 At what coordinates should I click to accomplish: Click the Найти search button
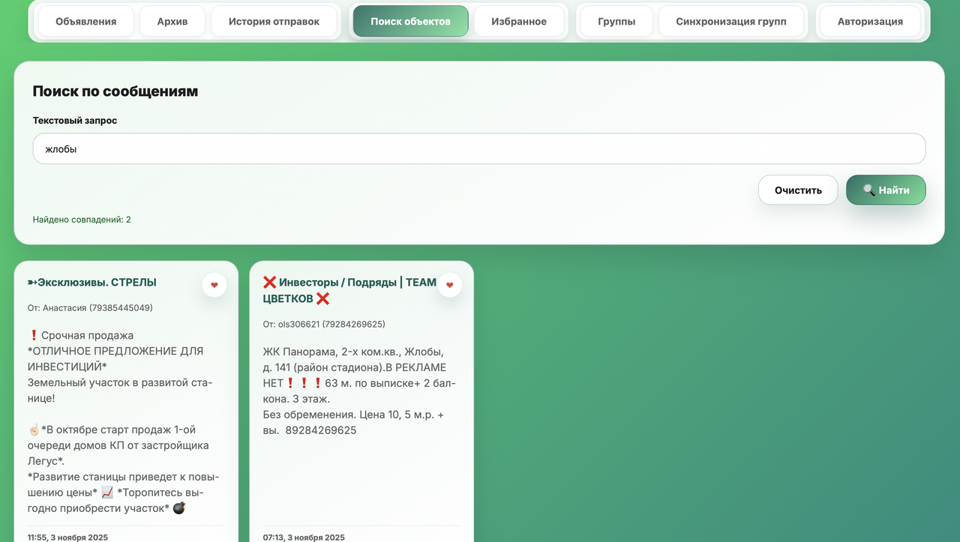[886, 190]
